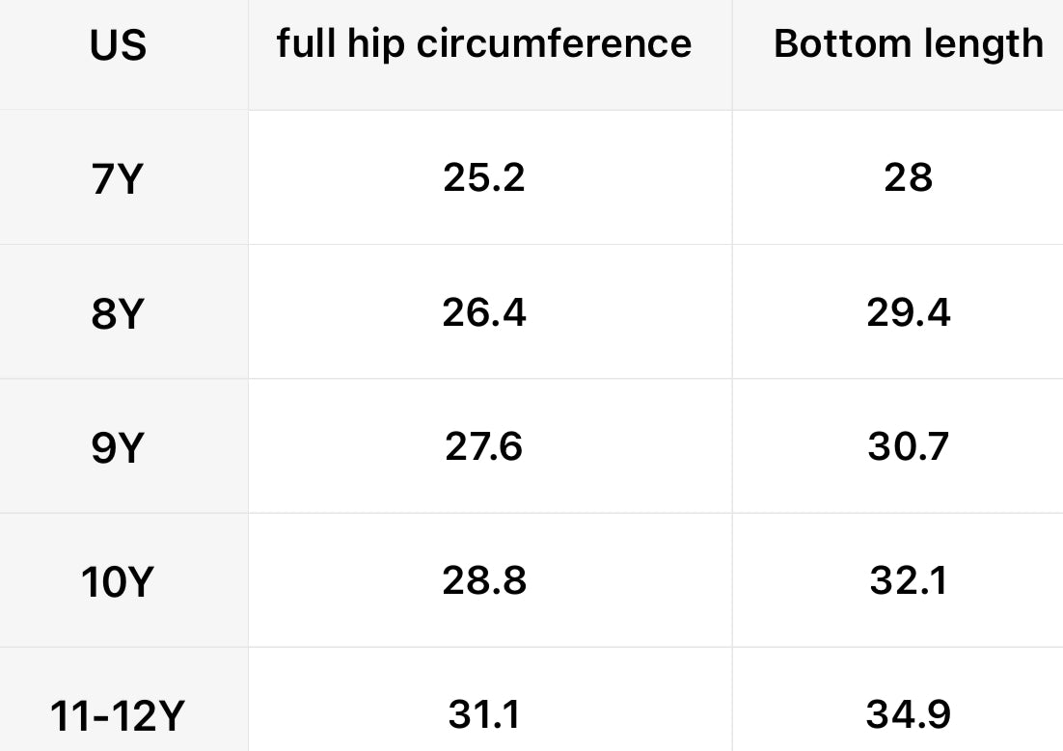Screen dimensions: 1063x751
Task: Click hip circumference value 25.2
Action: [484, 177]
